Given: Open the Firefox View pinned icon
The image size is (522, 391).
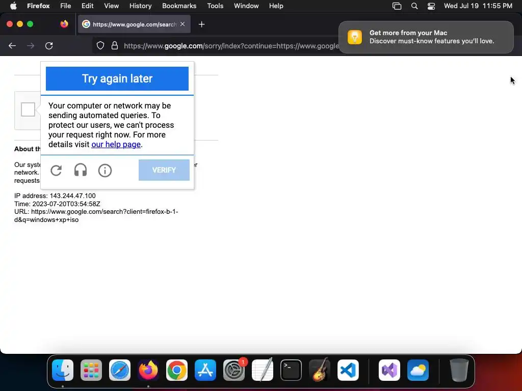Looking at the screenshot, I should coord(64,24).
